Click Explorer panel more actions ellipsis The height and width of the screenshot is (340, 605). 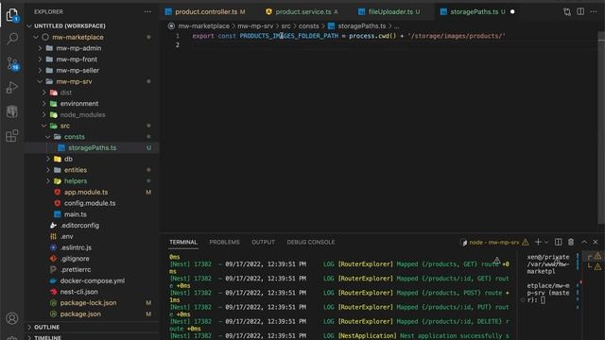[147, 12]
